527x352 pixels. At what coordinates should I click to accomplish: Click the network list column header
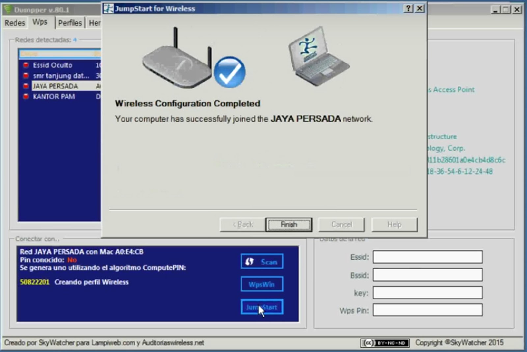60,54
